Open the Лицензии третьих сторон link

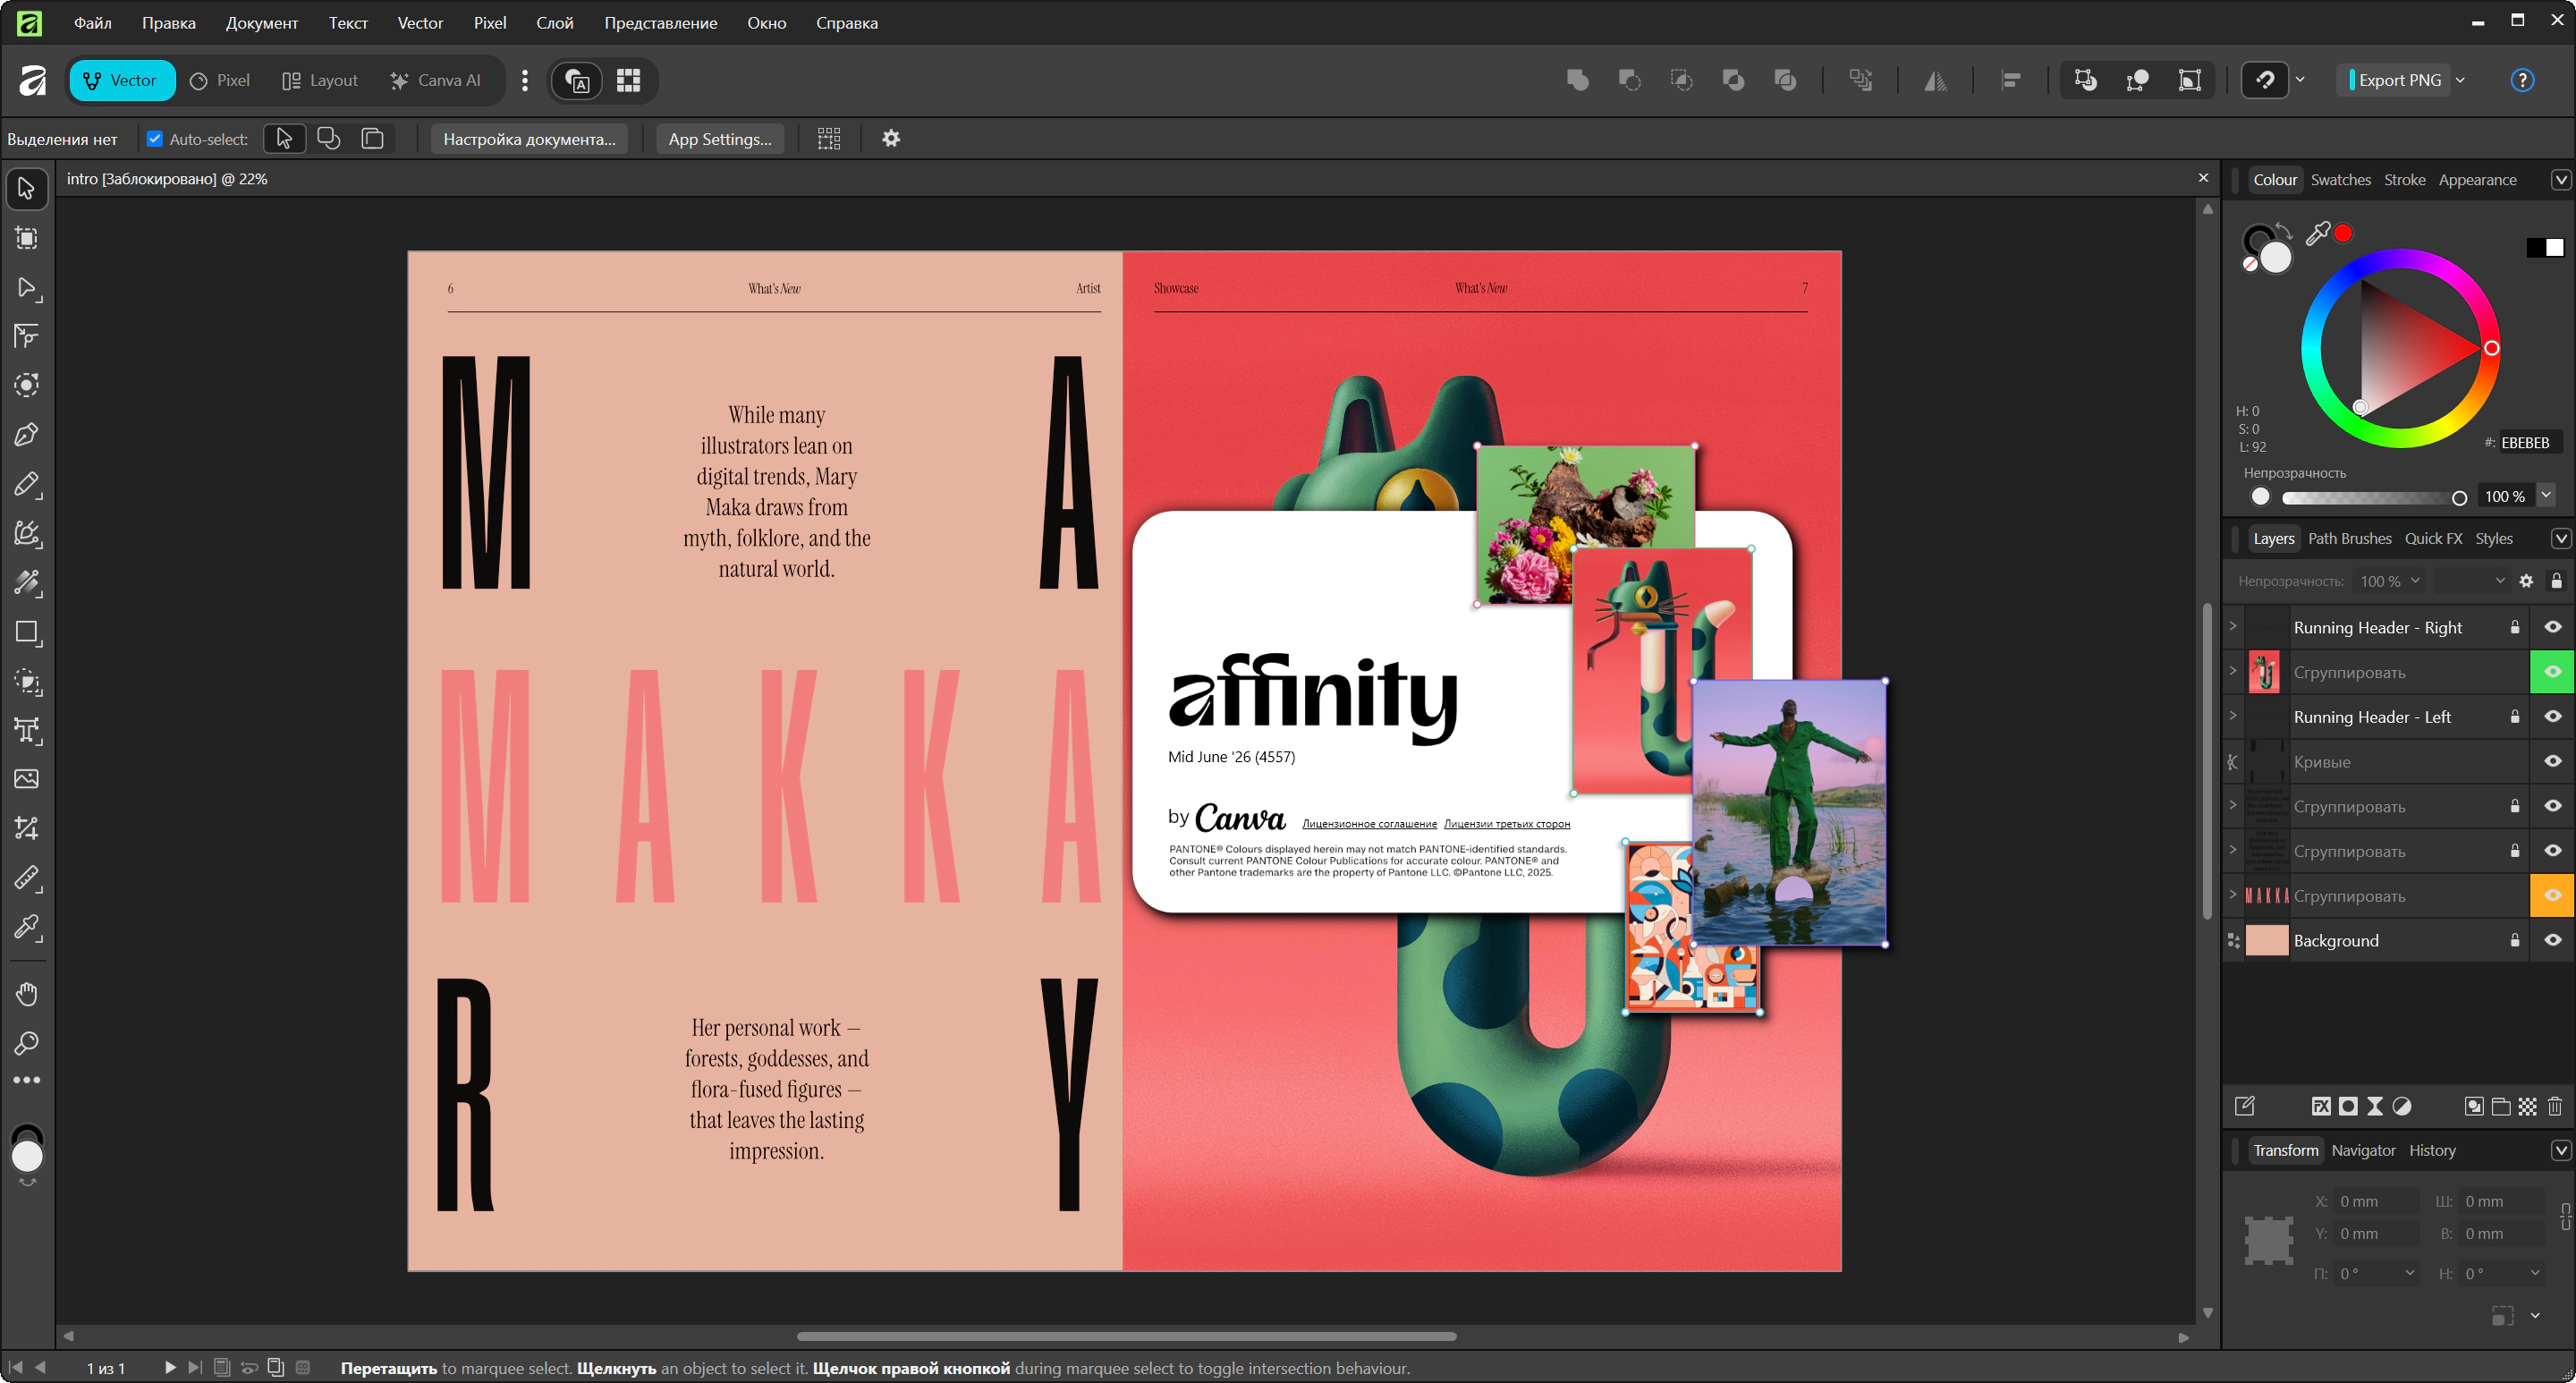click(x=1507, y=824)
